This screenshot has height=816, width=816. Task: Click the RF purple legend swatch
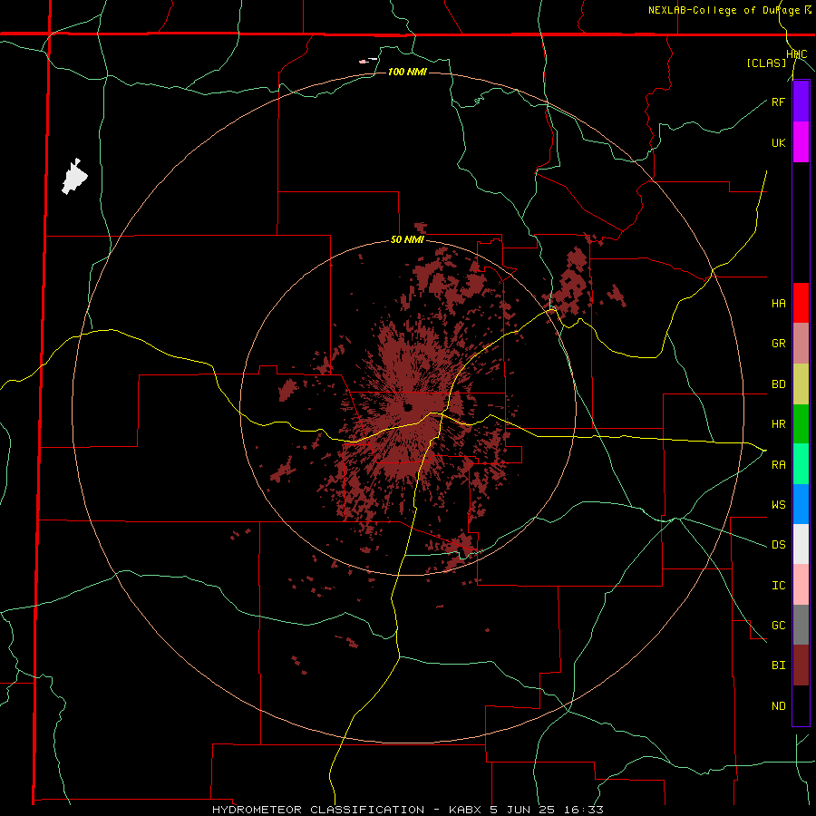click(x=801, y=102)
